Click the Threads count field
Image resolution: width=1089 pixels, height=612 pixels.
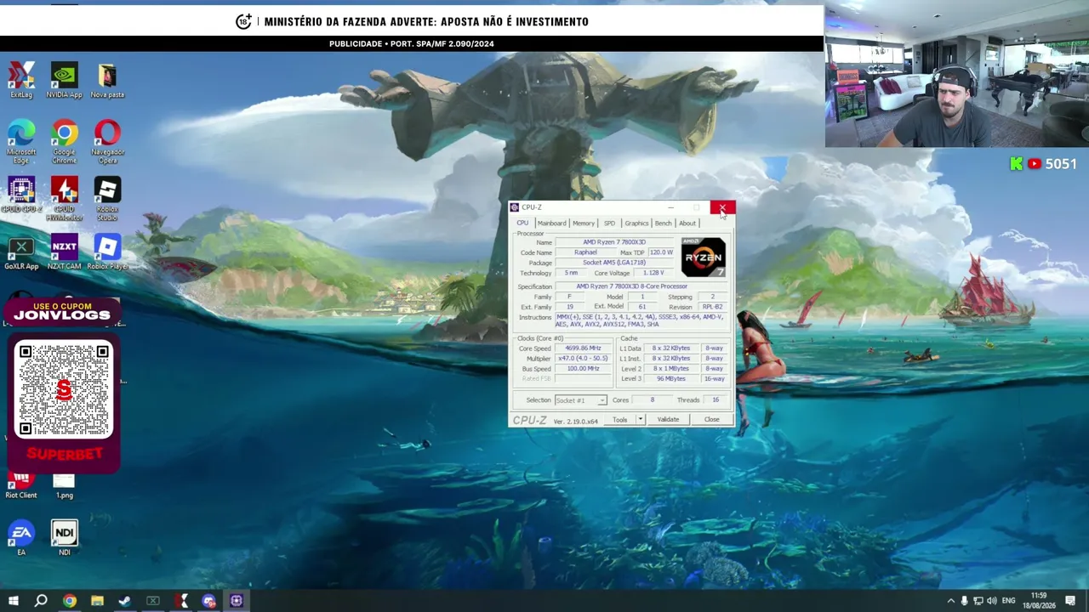click(x=716, y=400)
